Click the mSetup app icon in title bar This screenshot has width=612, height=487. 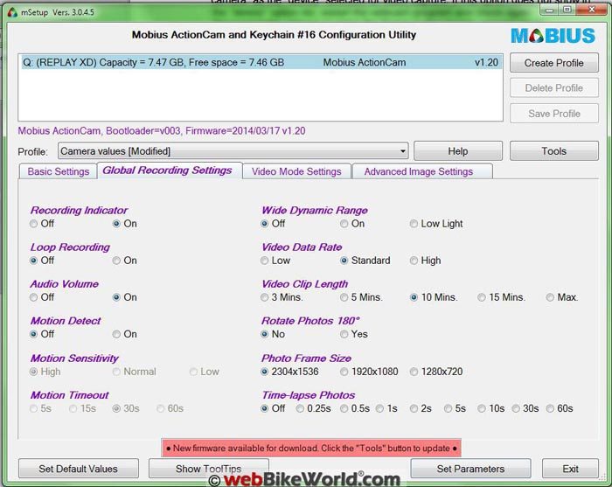pyautogui.click(x=12, y=12)
